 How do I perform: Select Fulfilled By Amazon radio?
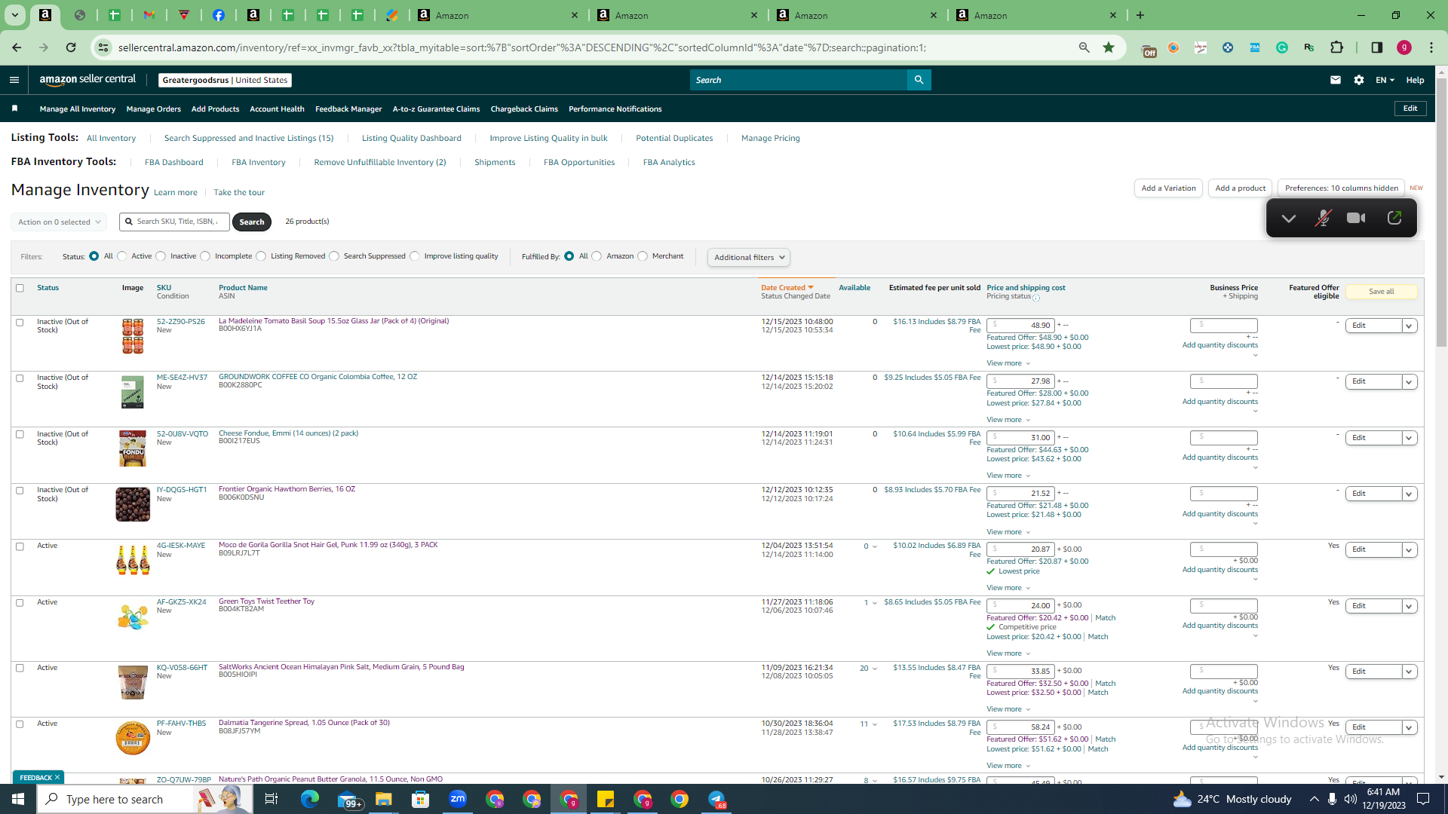[x=597, y=256]
